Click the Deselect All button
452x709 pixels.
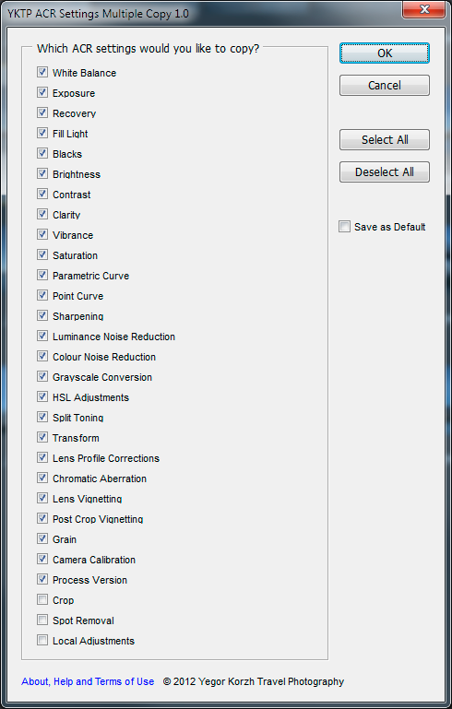[385, 171]
